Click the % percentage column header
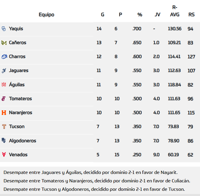 tap(140, 15)
